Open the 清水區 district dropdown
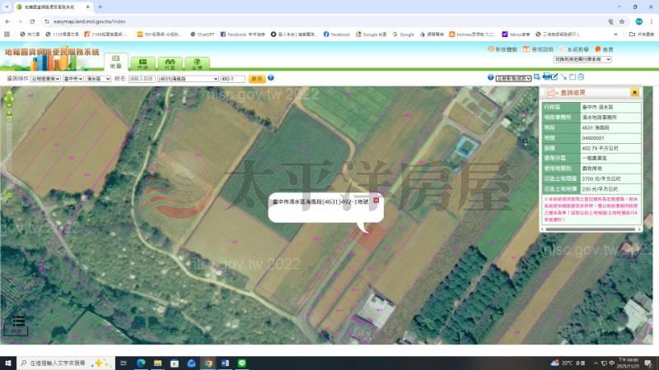The width and height of the screenshot is (659, 370). (98, 79)
